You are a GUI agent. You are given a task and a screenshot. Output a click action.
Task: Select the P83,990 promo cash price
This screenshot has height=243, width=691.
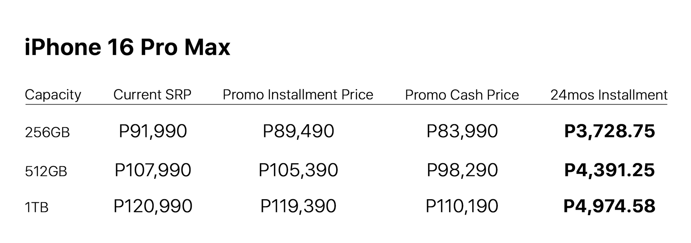coord(462,131)
